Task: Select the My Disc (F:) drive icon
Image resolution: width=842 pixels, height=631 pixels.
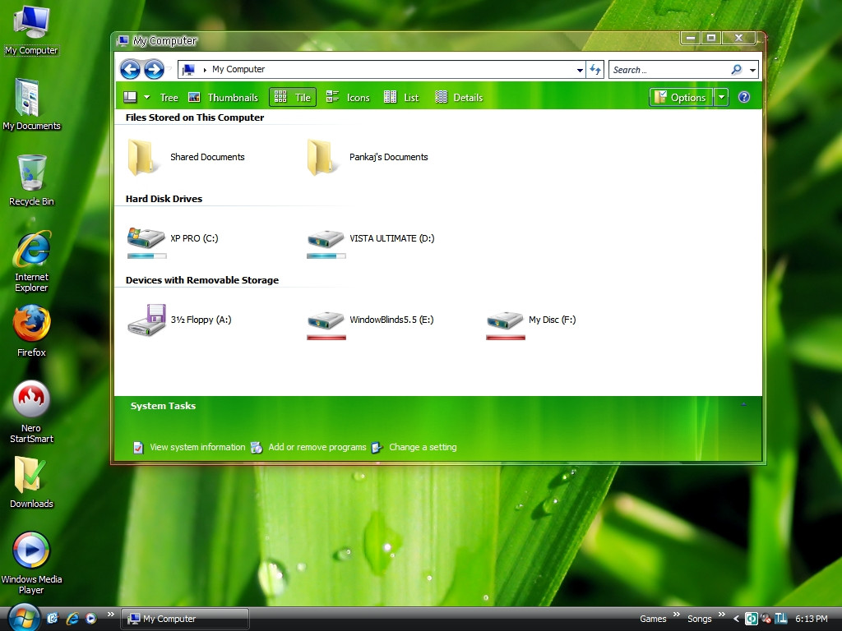Action: coord(505,320)
